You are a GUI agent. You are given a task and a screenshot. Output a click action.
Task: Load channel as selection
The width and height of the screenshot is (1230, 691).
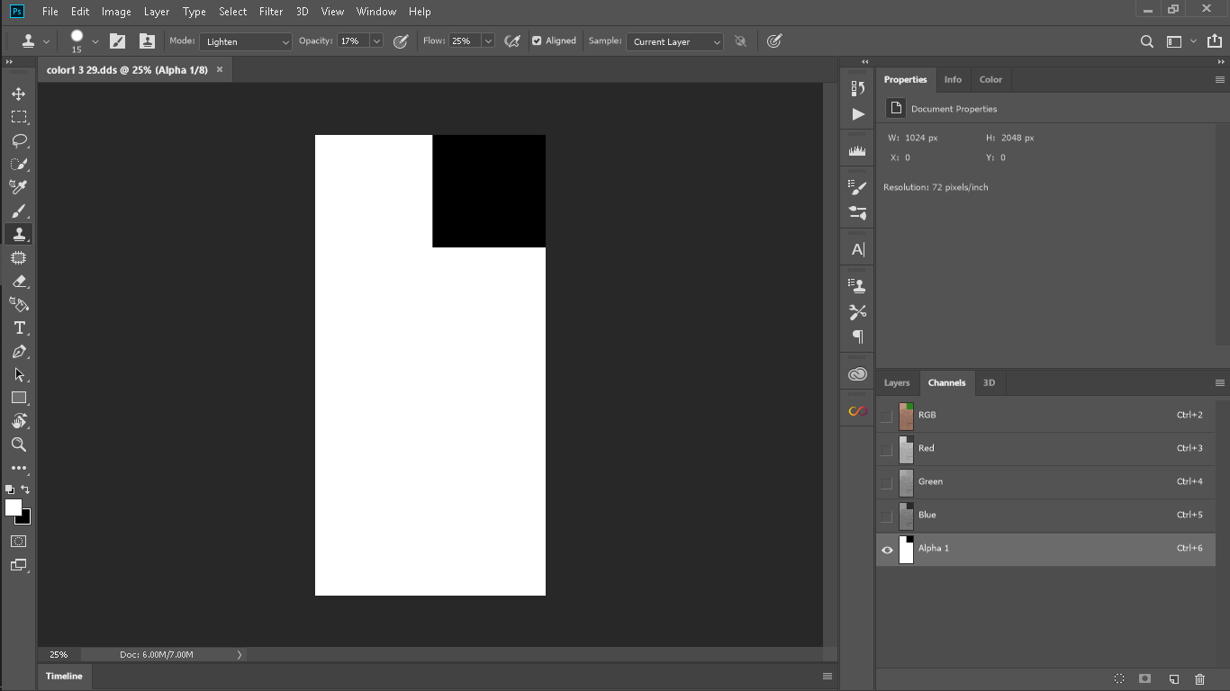point(1119,679)
